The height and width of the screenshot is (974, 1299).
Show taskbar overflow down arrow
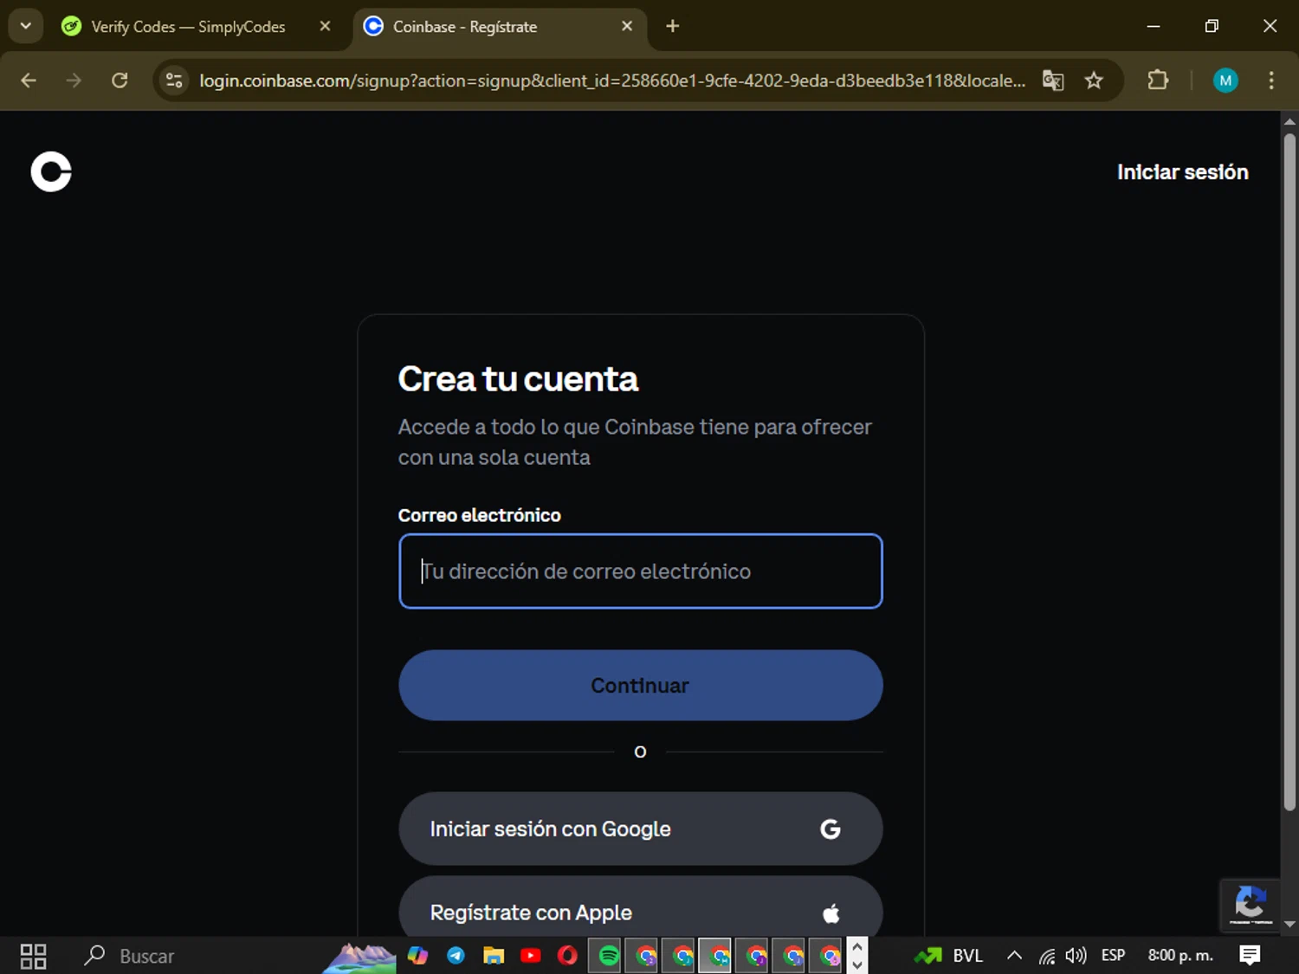856,965
